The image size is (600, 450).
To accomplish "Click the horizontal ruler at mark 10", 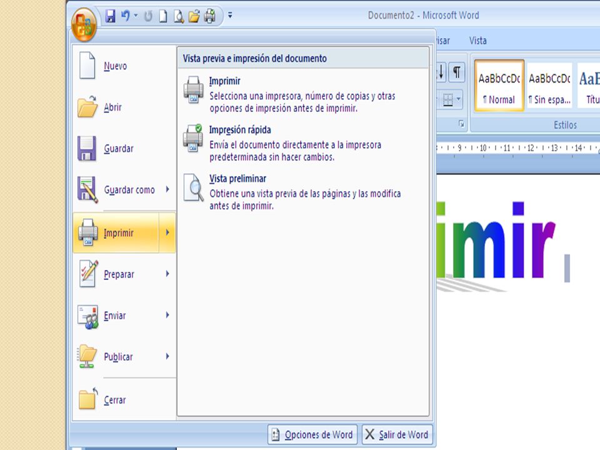I will (483, 148).
